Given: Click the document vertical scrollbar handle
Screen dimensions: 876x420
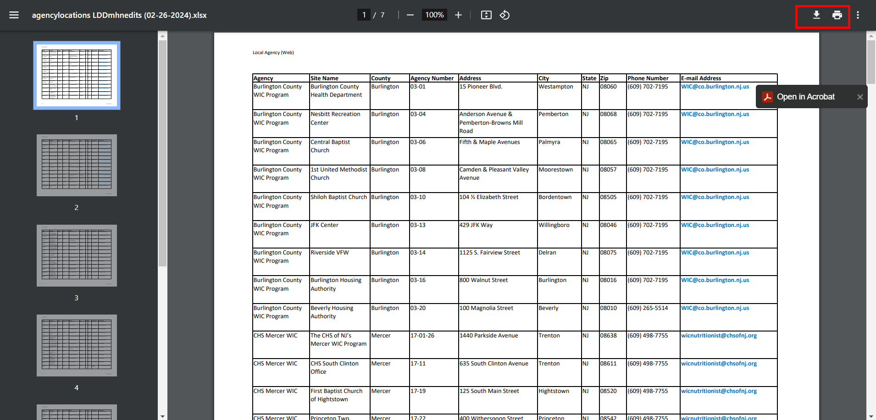Looking at the screenshot, I should point(871,62).
